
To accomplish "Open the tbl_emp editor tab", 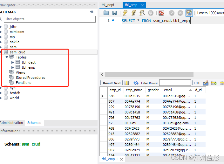I will [x=131, y=5].
